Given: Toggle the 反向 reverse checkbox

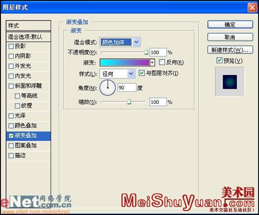Looking at the screenshot, I should 162,62.
